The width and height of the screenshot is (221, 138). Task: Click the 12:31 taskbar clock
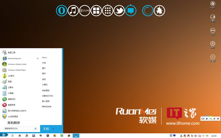point(214,136)
